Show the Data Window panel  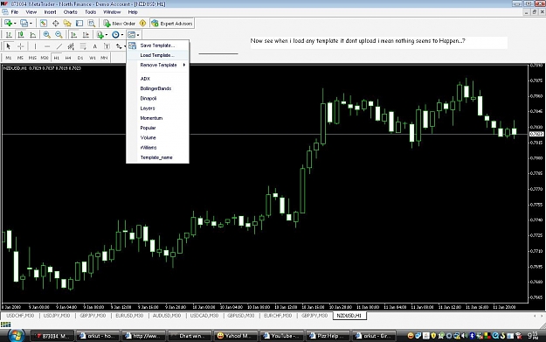tap(55, 24)
